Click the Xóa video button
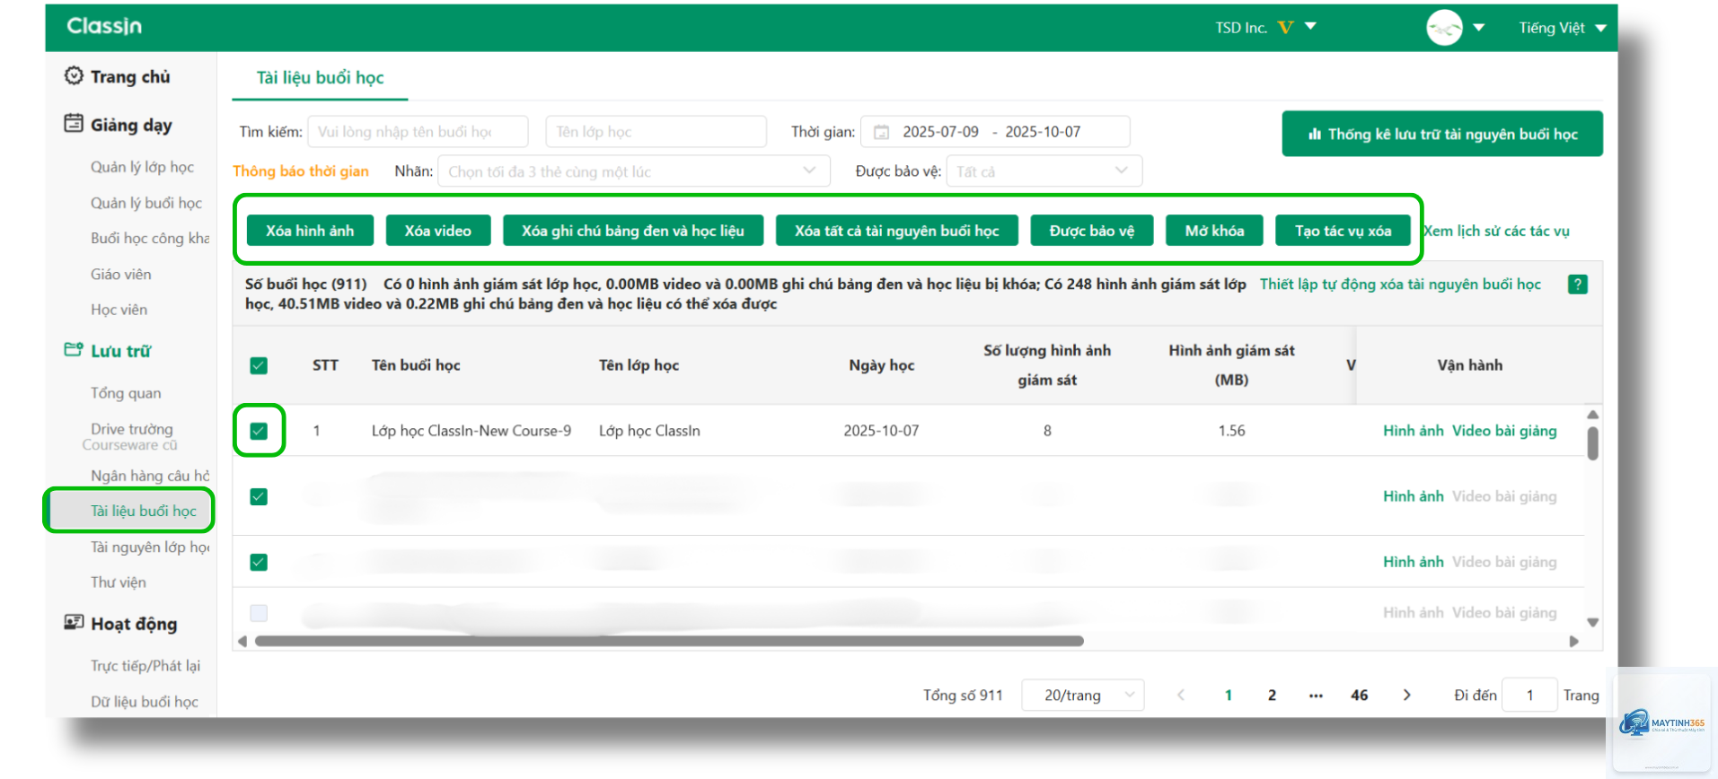 [437, 231]
